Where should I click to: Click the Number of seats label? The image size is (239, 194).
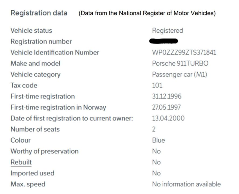[35, 129]
